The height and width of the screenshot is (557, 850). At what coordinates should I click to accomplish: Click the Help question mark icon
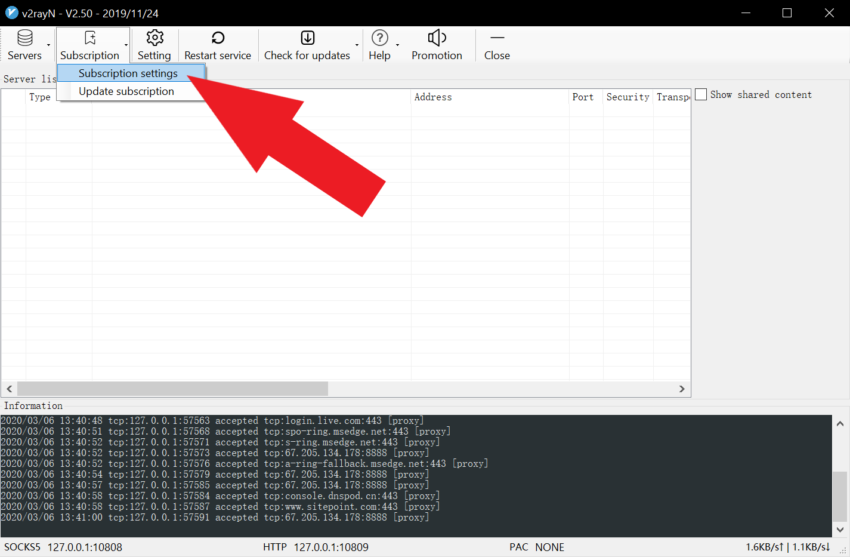tap(379, 38)
